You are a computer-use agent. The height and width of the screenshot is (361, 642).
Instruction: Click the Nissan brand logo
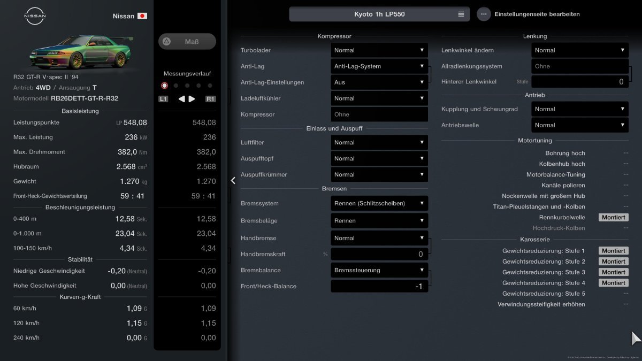point(35,17)
